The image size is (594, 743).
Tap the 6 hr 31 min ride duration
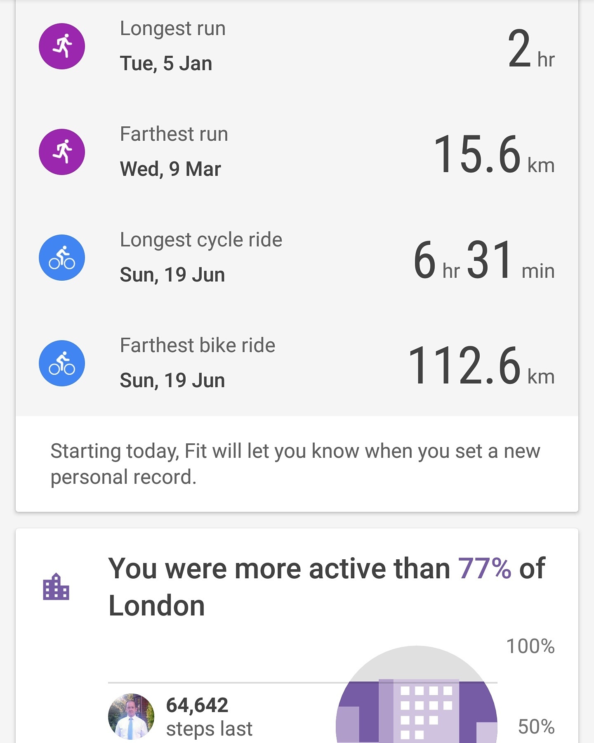(484, 260)
